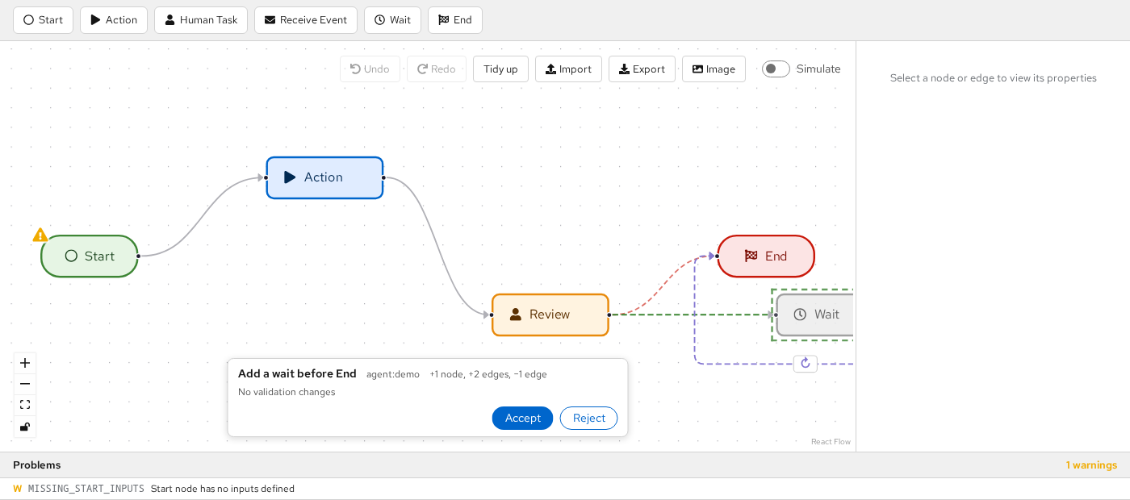This screenshot has height=500, width=1130.
Task: Click the "Select a node or edge" hint text
Action: point(994,78)
